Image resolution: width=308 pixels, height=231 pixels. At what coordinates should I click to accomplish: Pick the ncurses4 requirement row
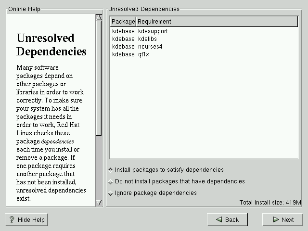[149, 47]
